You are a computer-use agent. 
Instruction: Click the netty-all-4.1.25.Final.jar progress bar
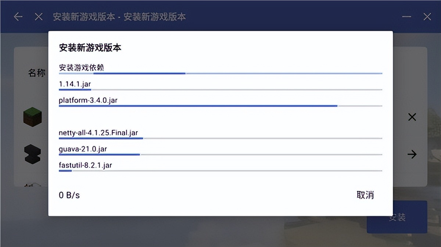[x=220, y=138]
